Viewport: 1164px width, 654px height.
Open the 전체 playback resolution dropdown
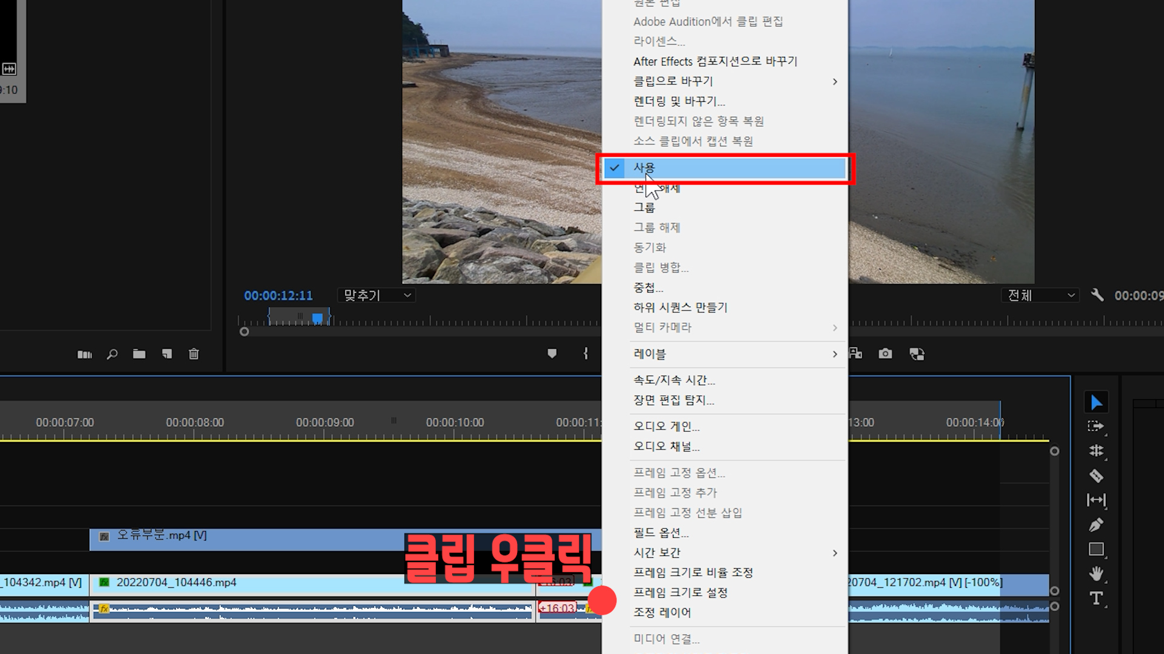coord(1040,296)
